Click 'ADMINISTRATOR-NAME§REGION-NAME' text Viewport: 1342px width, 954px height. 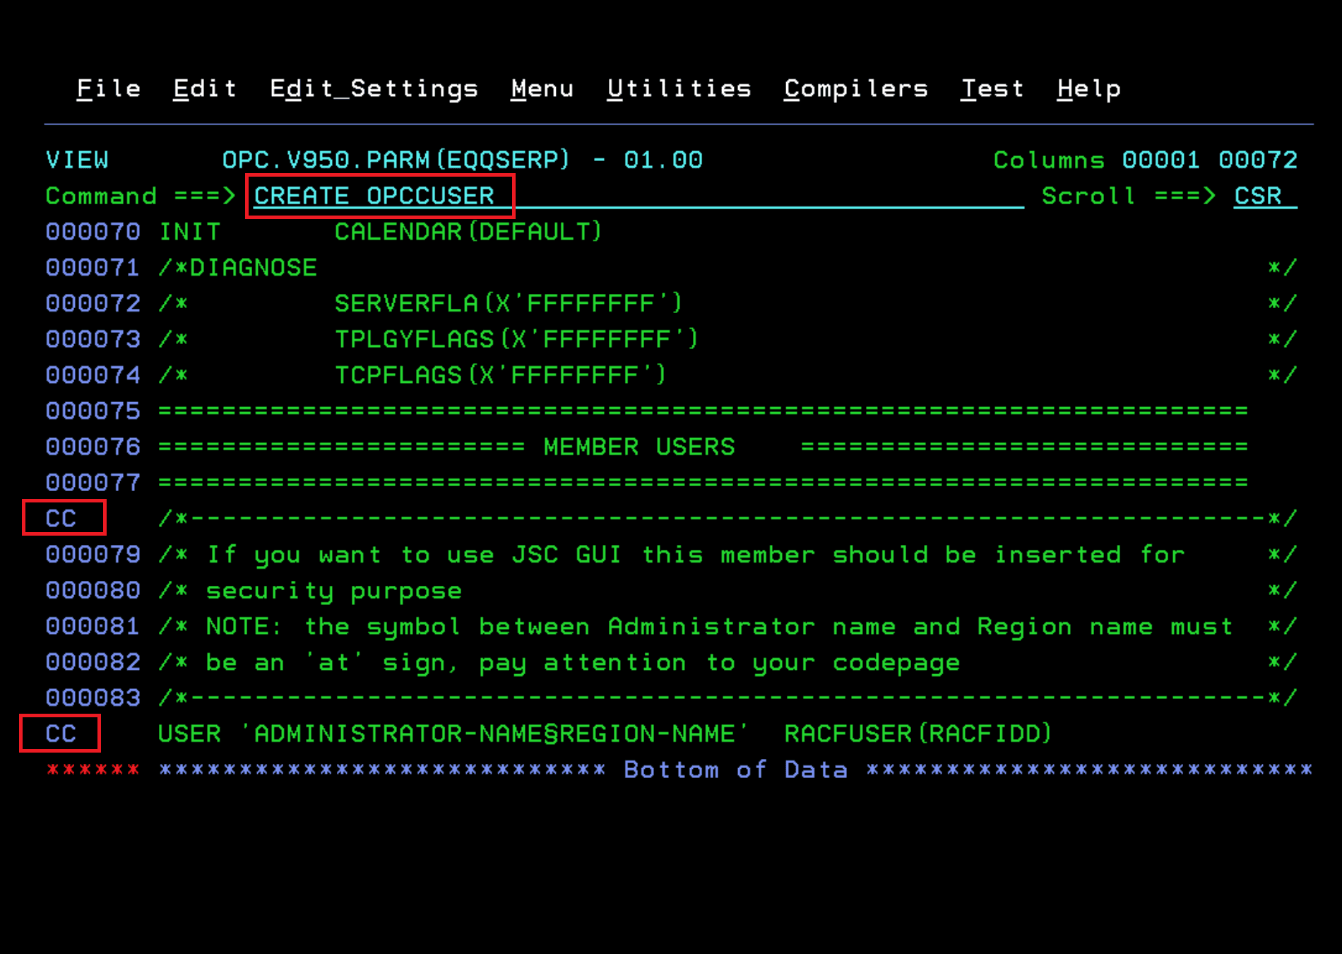494,734
